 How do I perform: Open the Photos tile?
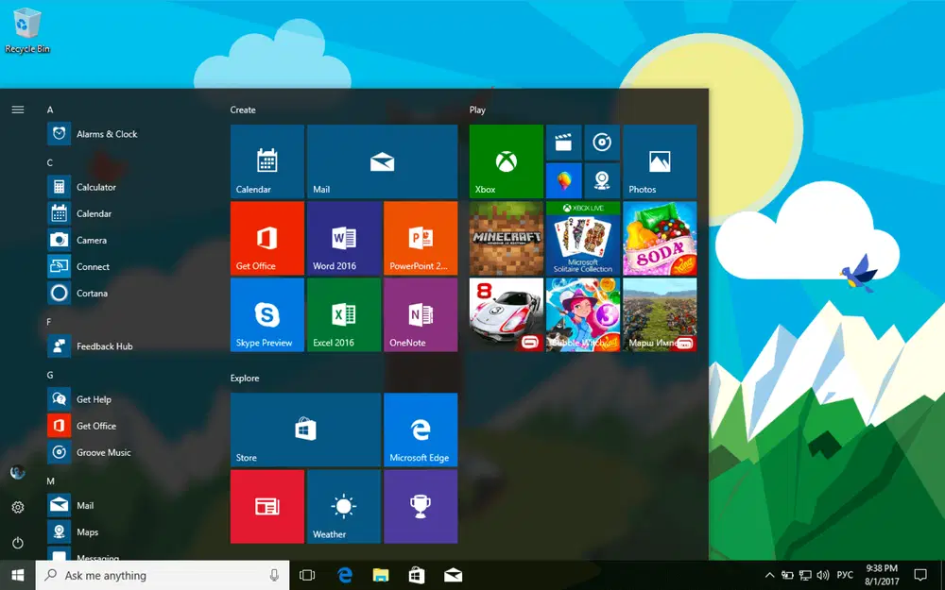point(660,161)
